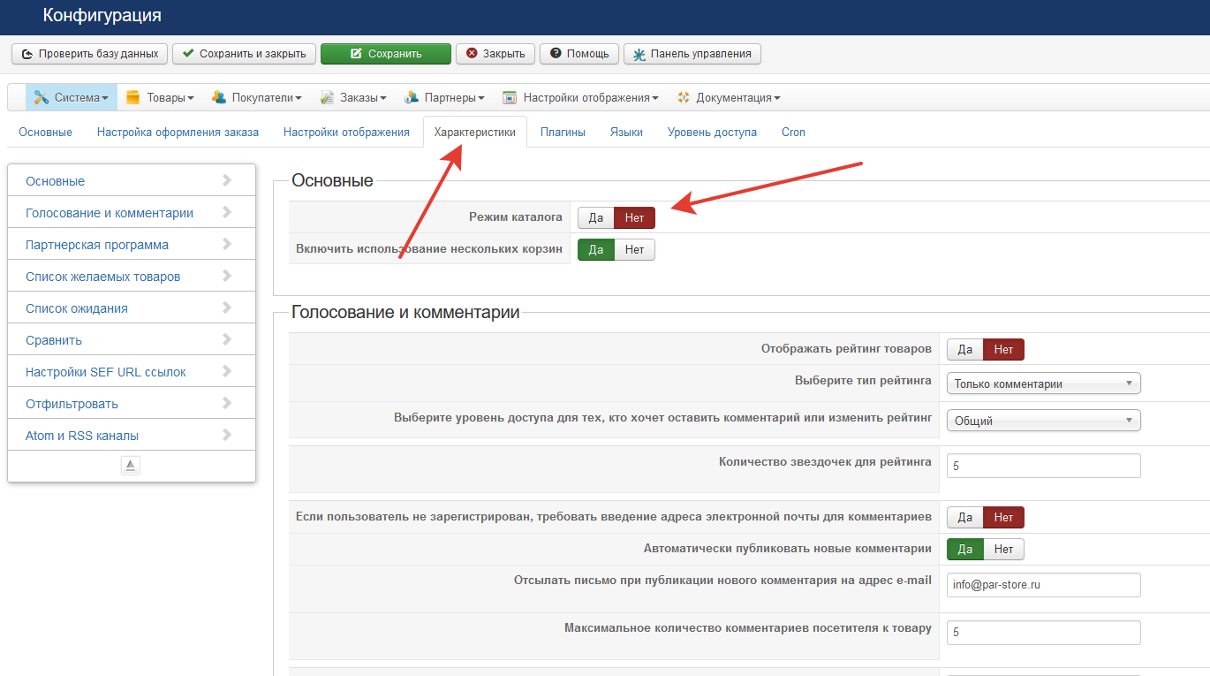
Task: Open the Настройка оформления заказа tab
Action: (x=178, y=132)
